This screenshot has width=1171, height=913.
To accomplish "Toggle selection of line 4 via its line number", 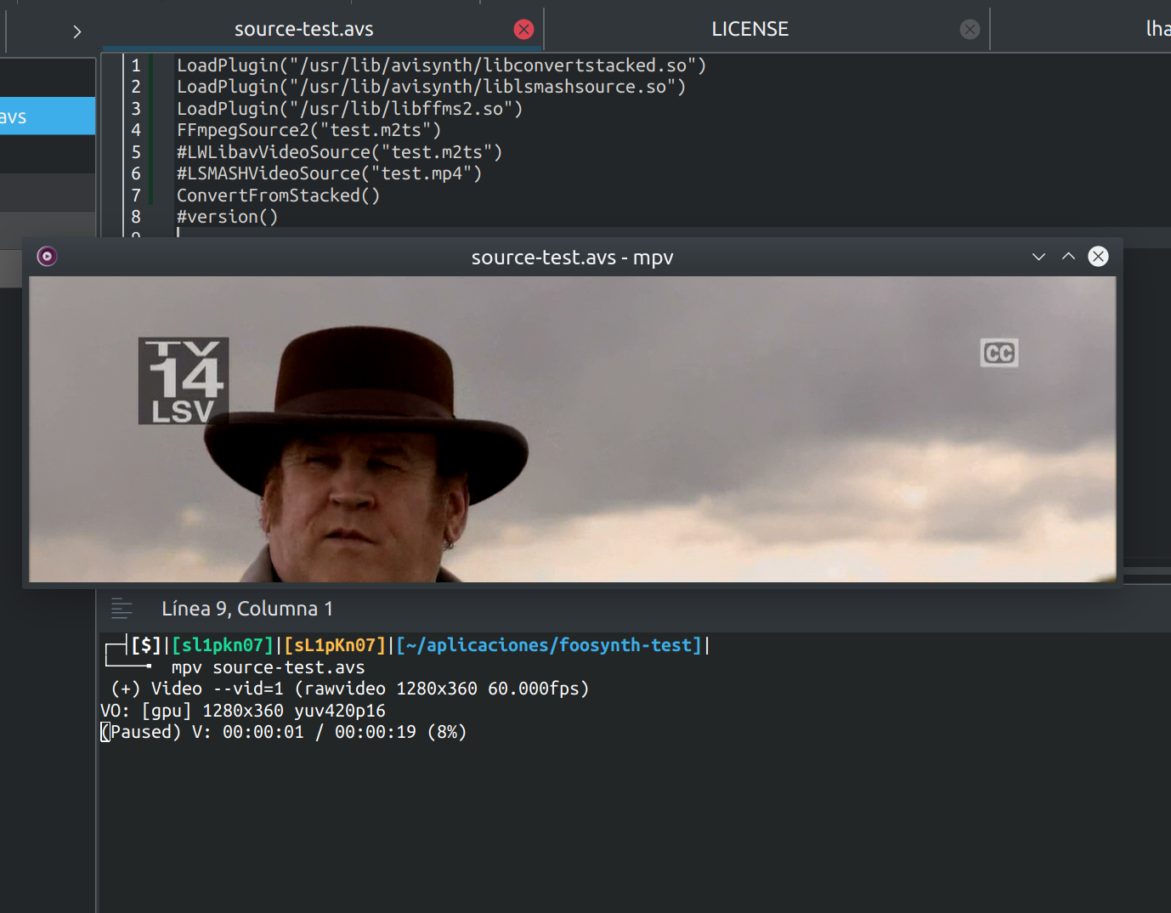I will tap(136, 129).
